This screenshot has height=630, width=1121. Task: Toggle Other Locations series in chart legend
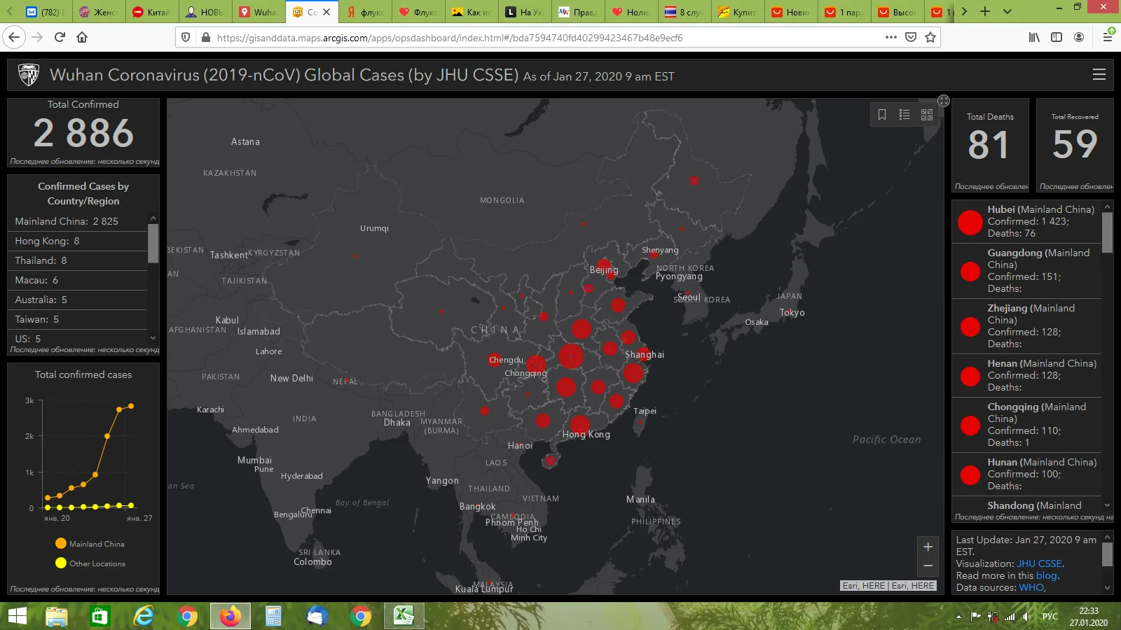(x=90, y=563)
